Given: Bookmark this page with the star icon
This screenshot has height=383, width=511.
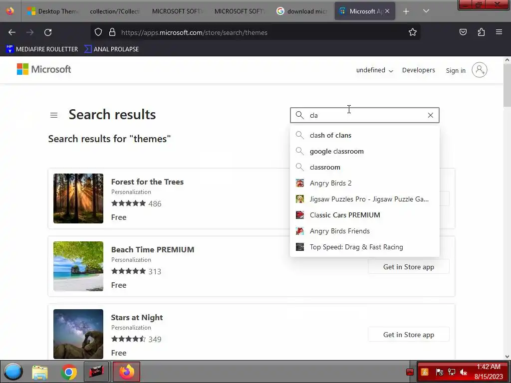Looking at the screenshot, I should tap(413, 32).
